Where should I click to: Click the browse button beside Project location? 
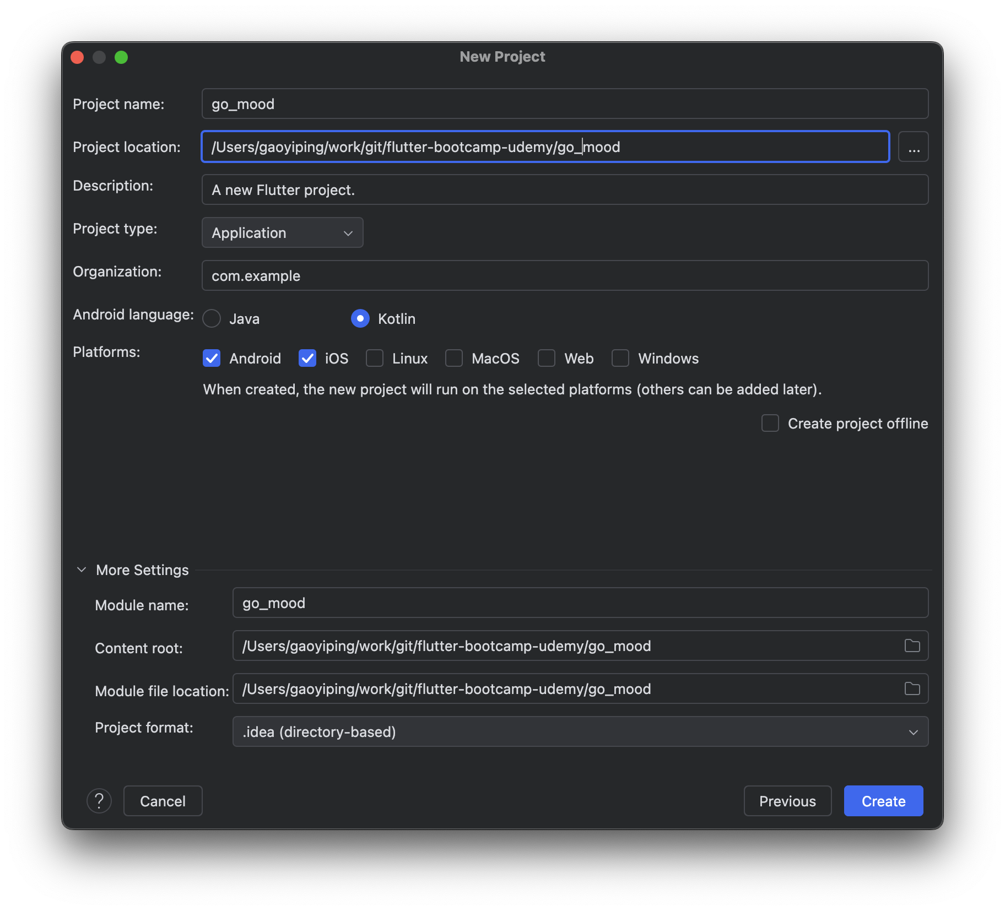pos(913,147)
